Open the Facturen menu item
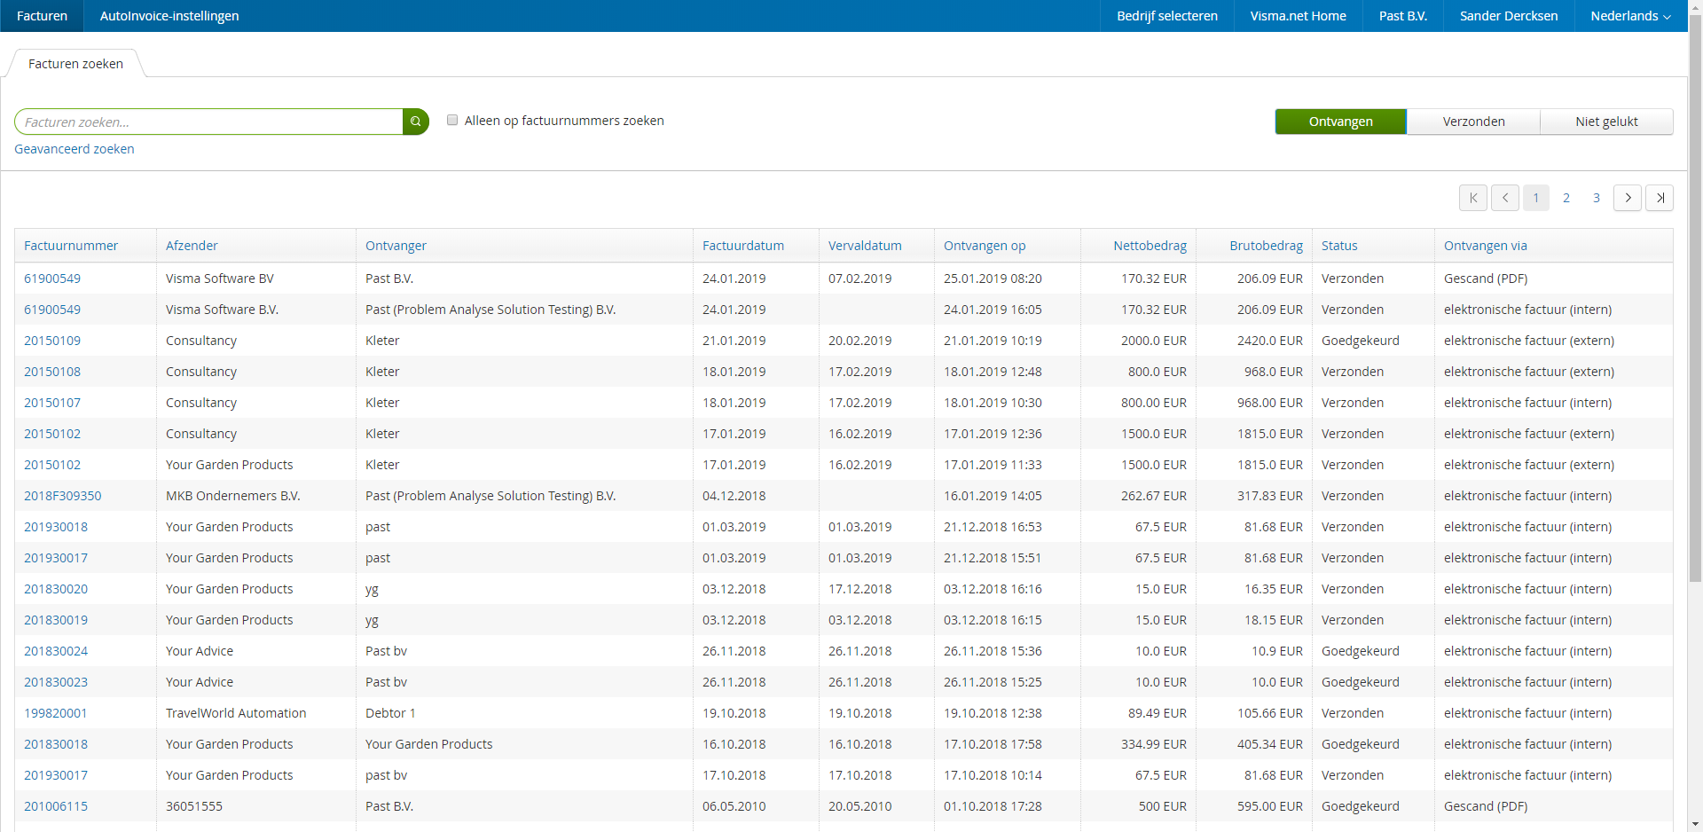1703x832 pixels. pos(42,16)
